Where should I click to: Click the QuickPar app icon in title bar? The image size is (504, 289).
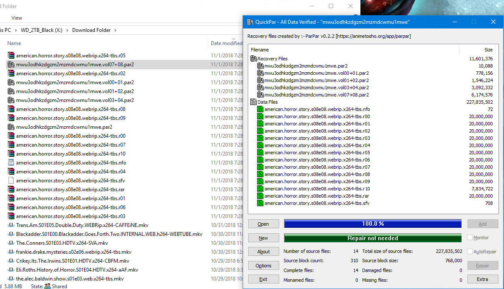click(249, 22)
